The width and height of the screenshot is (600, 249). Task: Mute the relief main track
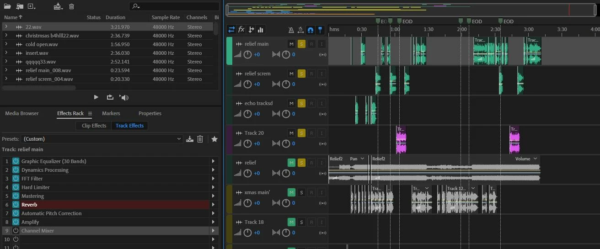point(291,44)
